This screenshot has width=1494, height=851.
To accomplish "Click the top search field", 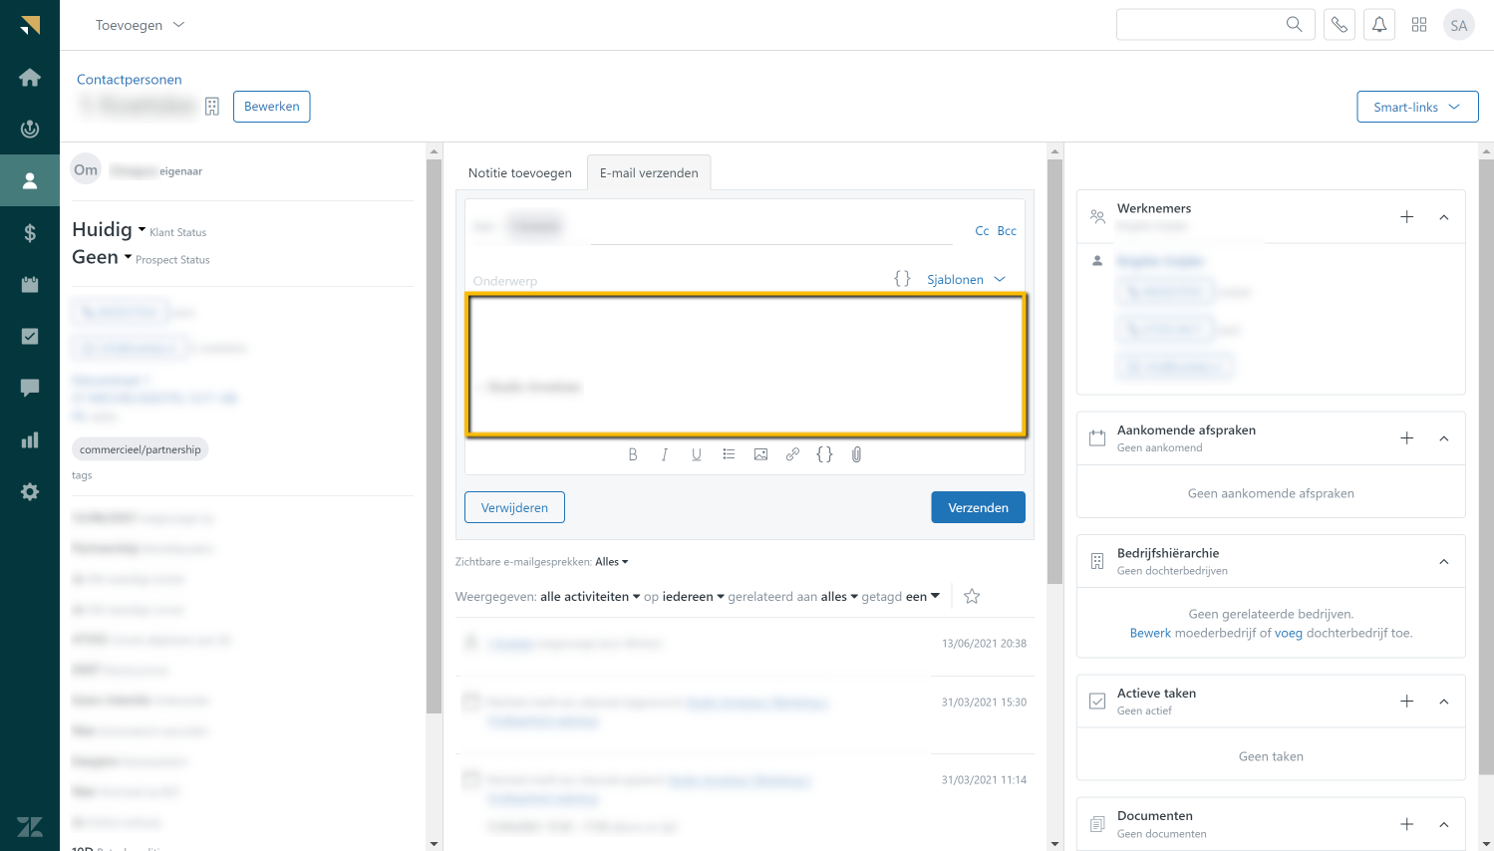I will click(x=1201, y=25).
